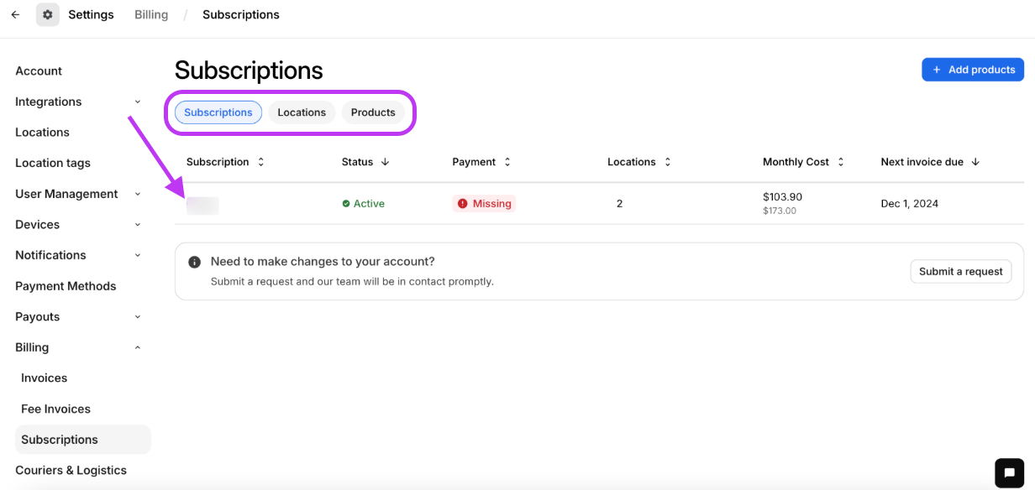The image size is (1035, 490).
Task: Click the Submit a request button
Action: click(960, 271)
